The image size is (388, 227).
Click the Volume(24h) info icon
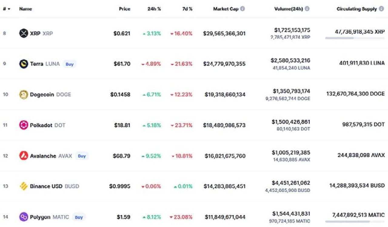[307, 9]
